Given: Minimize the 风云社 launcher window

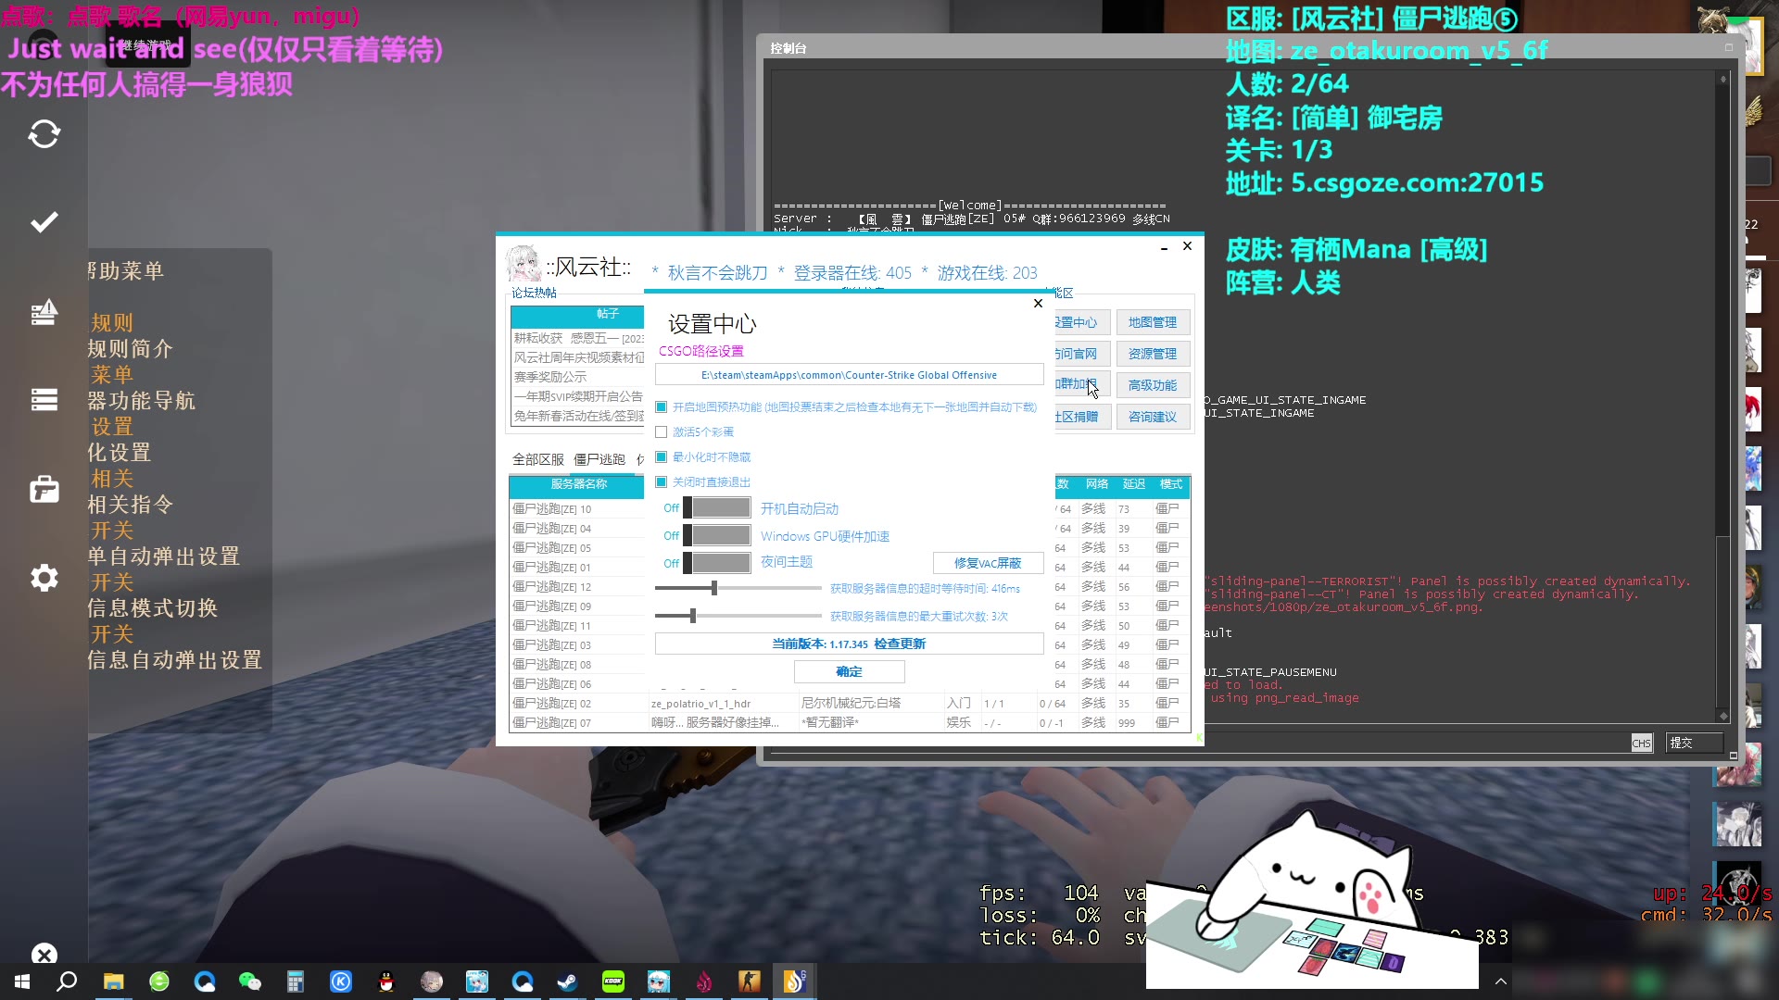Looking at the screenshot, I should (x=1164, y=247).
